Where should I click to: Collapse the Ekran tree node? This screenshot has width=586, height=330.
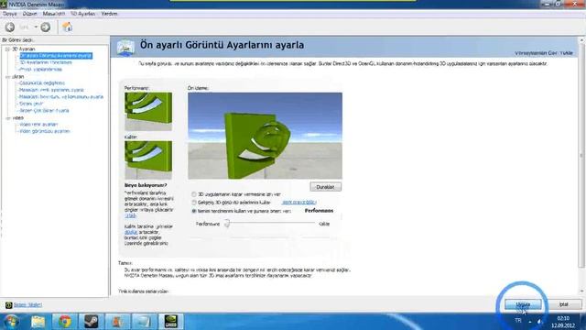(7, 77)
